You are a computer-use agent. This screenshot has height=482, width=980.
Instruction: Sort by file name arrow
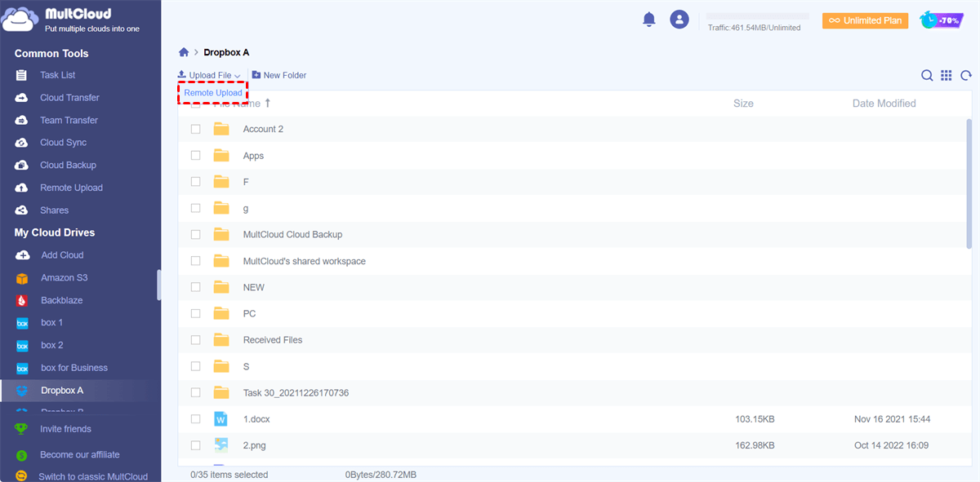[x=267, y=104]
